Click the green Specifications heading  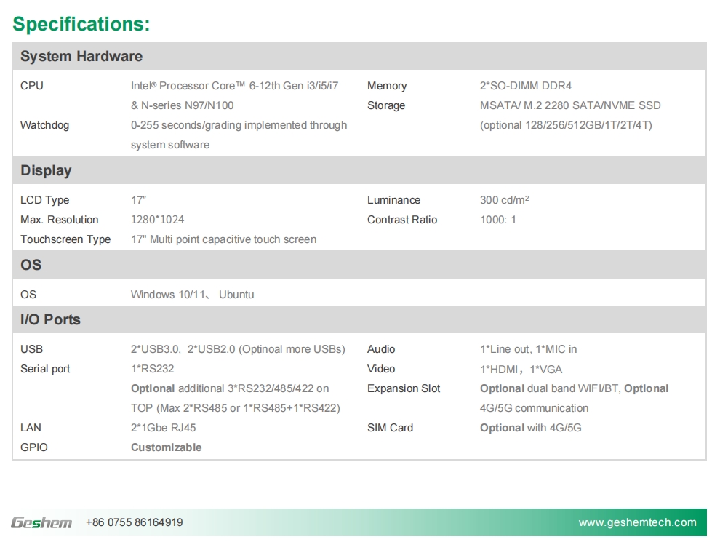81,24
